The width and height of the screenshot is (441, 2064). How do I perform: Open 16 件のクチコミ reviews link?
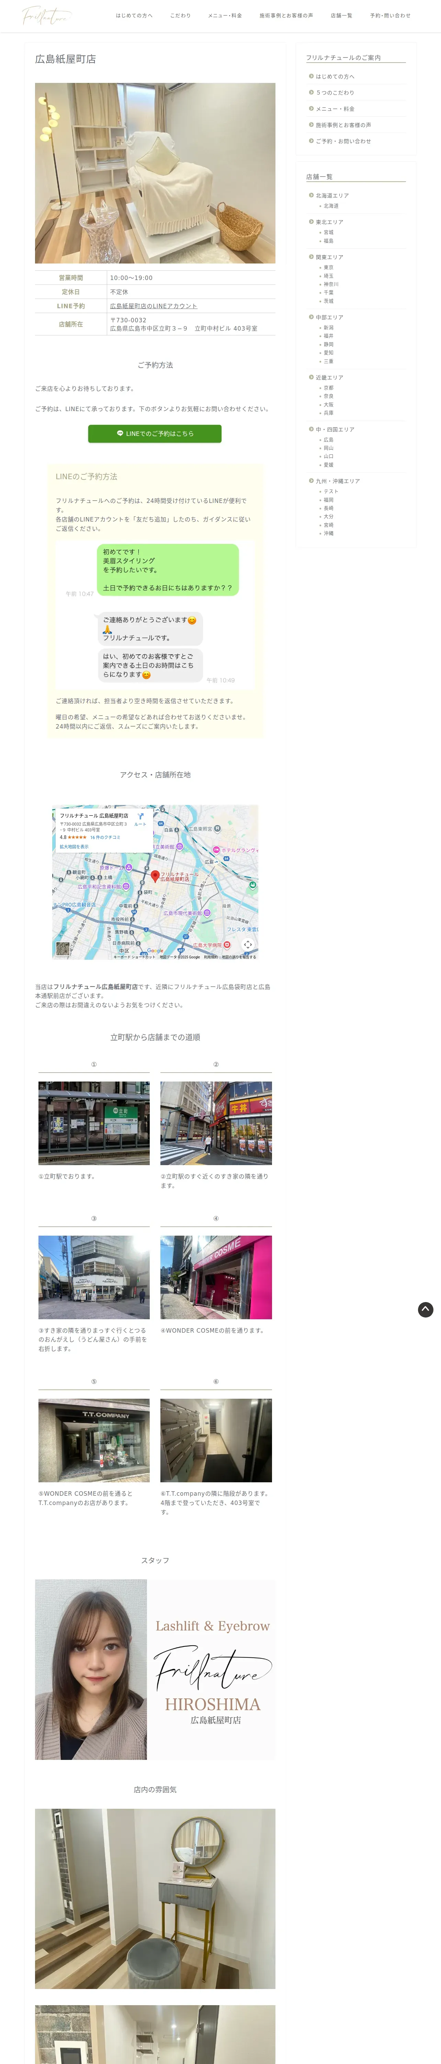[x=106, y=837]
